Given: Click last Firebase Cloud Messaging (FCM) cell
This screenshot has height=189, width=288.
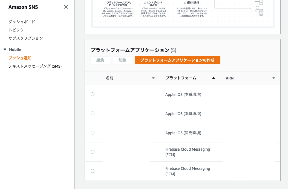Looking at the screenshot, I should (188, 171).
